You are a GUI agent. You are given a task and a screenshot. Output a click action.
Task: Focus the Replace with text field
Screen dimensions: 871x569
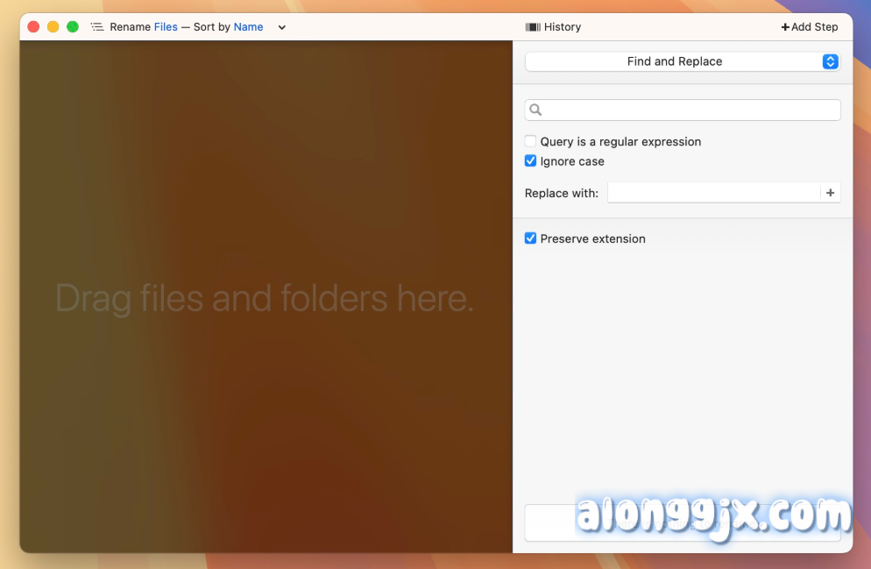713,193
